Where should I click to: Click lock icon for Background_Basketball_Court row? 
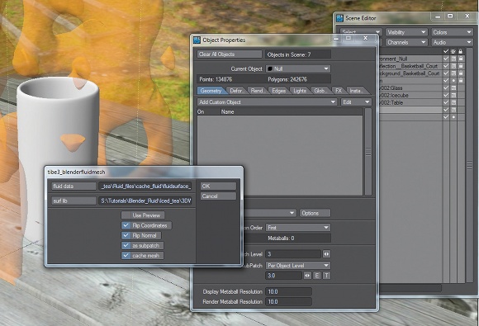pyautogui.click(x=461, y=73)
